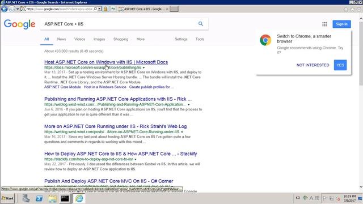Open the Windows Start button
The image size is (363, 204).
7,198
